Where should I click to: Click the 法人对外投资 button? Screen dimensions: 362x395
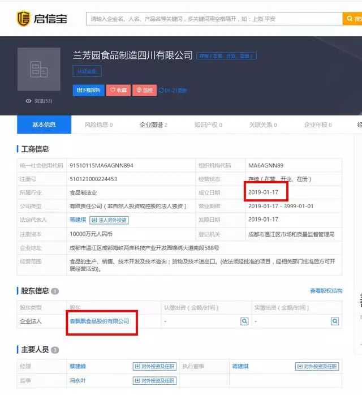pos(109,220)
